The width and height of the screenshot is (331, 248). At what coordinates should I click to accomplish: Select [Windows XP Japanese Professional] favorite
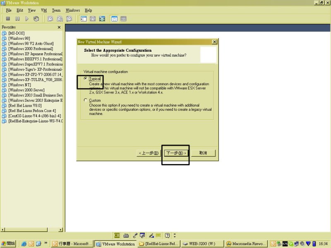coord(35,54)
